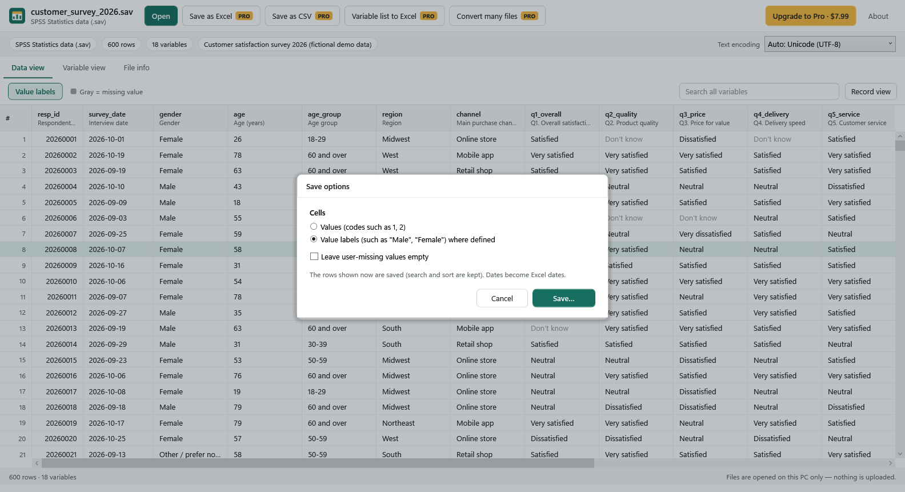Click the gender column header

tap(191, 118)
